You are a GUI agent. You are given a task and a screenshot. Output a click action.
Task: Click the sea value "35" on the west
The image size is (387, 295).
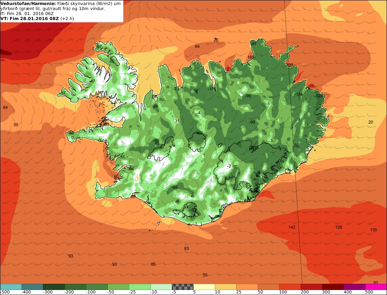16,125
